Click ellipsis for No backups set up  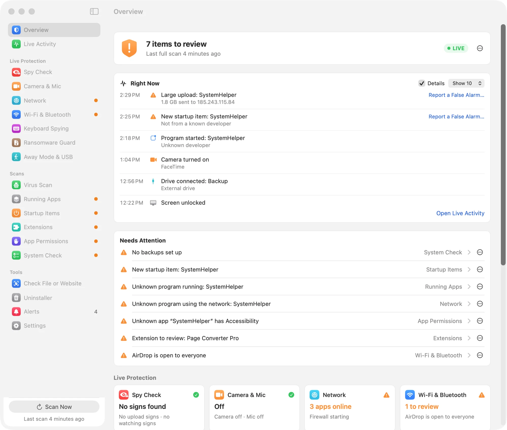tap(480, 252)
